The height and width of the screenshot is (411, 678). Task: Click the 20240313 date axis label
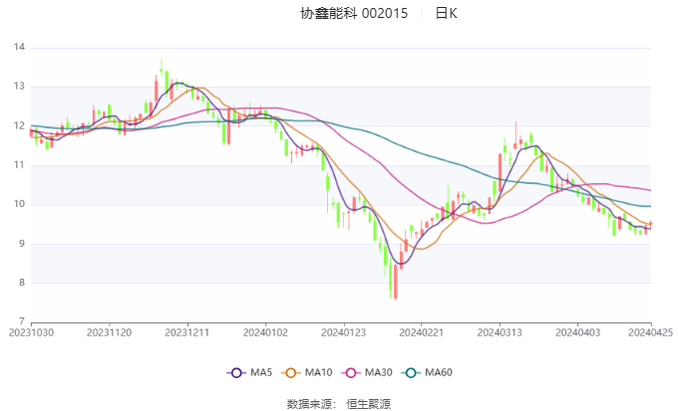497,333
